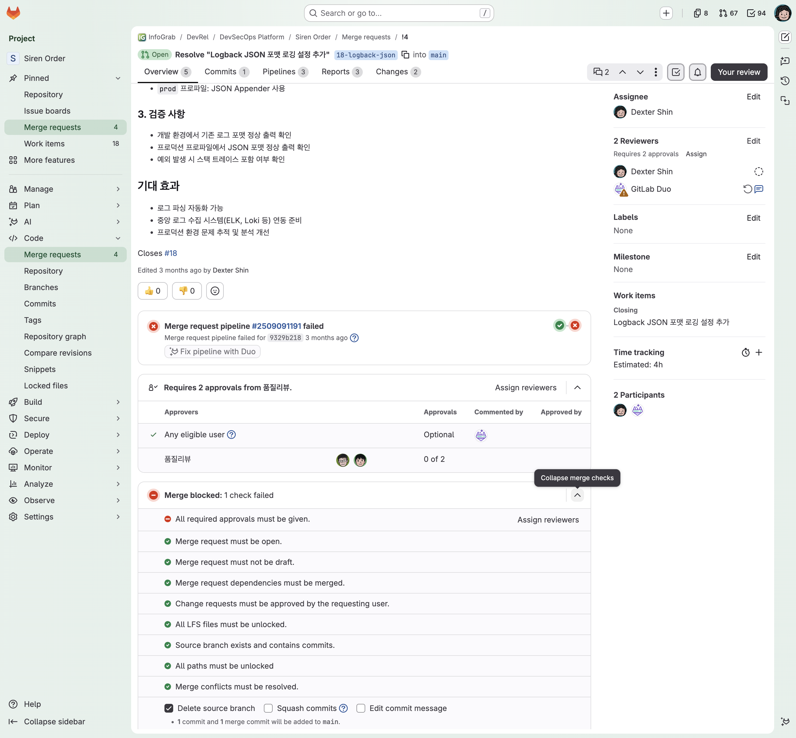Viewport: 796px width, 738px height.
Task: Open the passed pipeline stage status icon
Action: 559,326
